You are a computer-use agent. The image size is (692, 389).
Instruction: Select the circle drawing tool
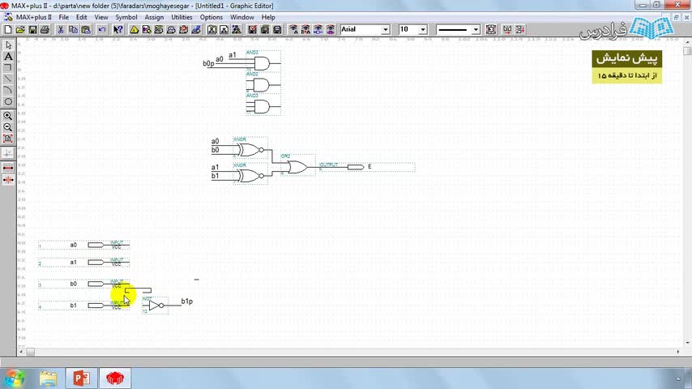pyautogui.click(x=8, y=101)
